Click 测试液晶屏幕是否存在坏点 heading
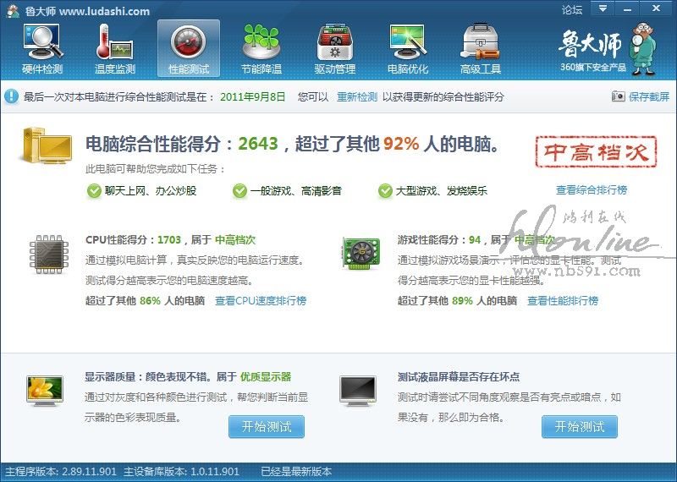The image size is (677, 482). click(459, 376)
